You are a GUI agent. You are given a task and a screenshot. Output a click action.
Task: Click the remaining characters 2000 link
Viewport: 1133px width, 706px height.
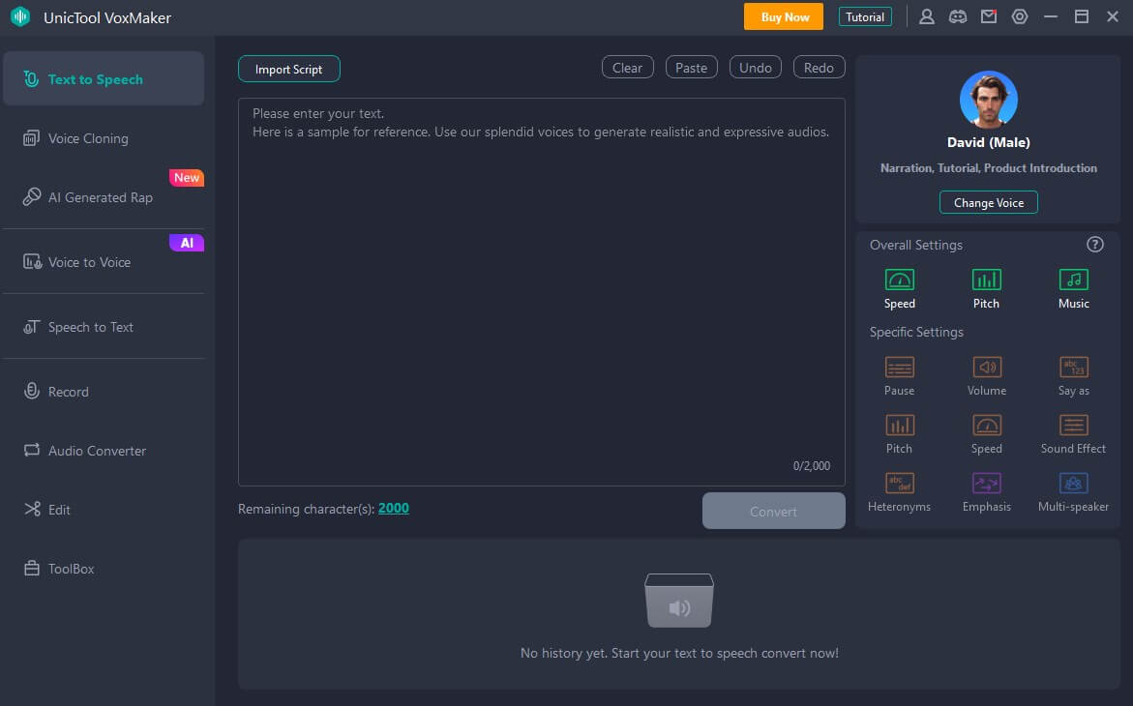393,509
